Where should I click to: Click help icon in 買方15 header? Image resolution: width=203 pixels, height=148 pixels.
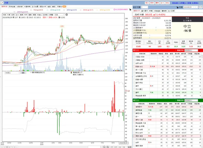(176, 50)
